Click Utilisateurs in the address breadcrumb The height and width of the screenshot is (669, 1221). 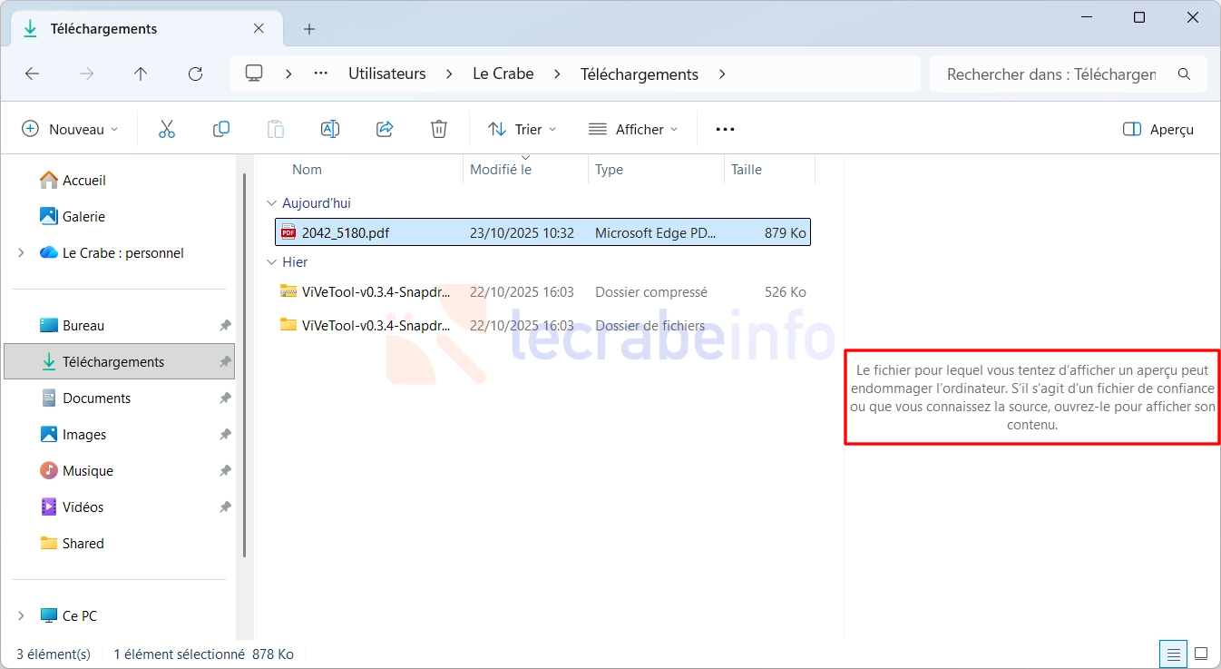point(386,74)
